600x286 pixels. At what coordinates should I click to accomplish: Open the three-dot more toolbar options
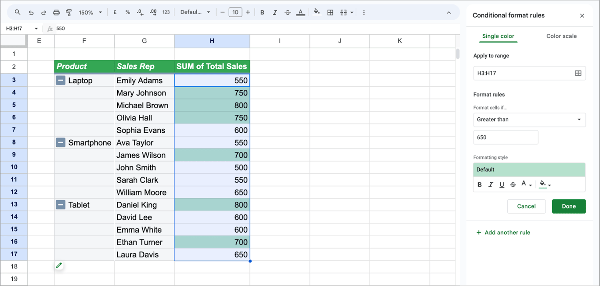point(364,12)
